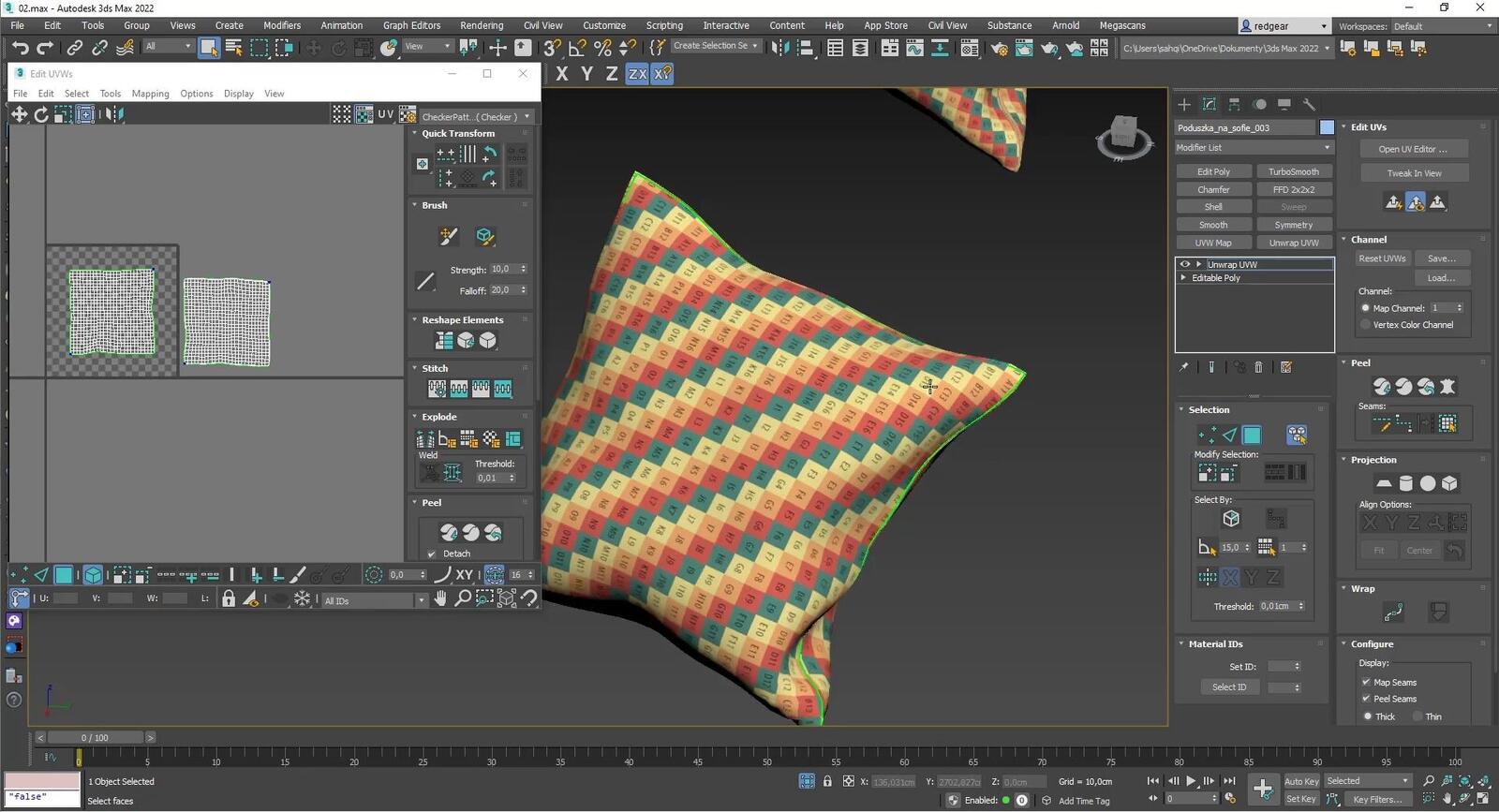1499x812 pixels.
Task: Uncheck the Map Seams checkbox
Action: pyautogui.click(x=1366, y=682)
